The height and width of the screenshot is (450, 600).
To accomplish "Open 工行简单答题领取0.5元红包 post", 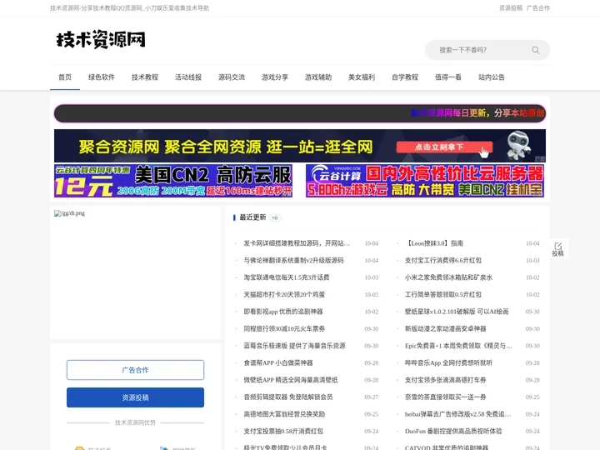I will point(443,295).
